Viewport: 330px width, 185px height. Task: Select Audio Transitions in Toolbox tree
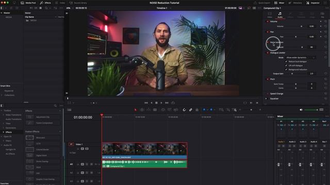[13, 119]
